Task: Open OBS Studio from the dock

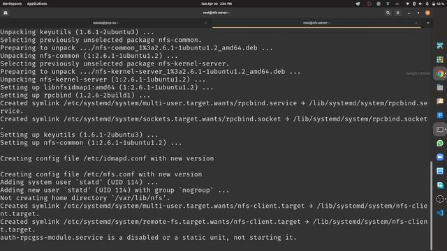Action: [x=440, y=199]
